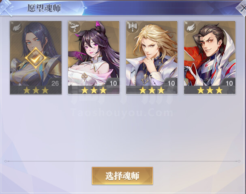
Task: Click the level 26 badge on the first card
Action: [54, 83]
